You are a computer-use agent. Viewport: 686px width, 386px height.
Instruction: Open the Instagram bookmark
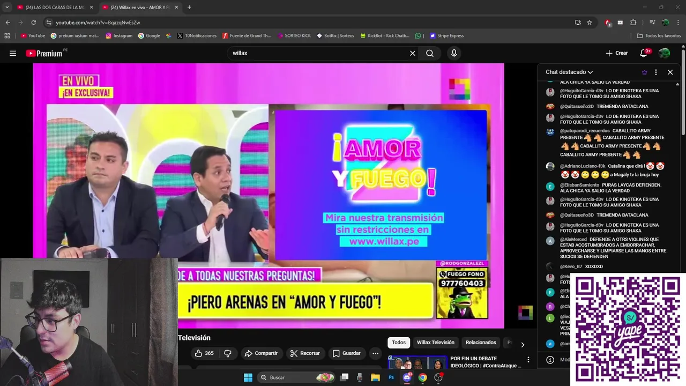click(119, 36)
